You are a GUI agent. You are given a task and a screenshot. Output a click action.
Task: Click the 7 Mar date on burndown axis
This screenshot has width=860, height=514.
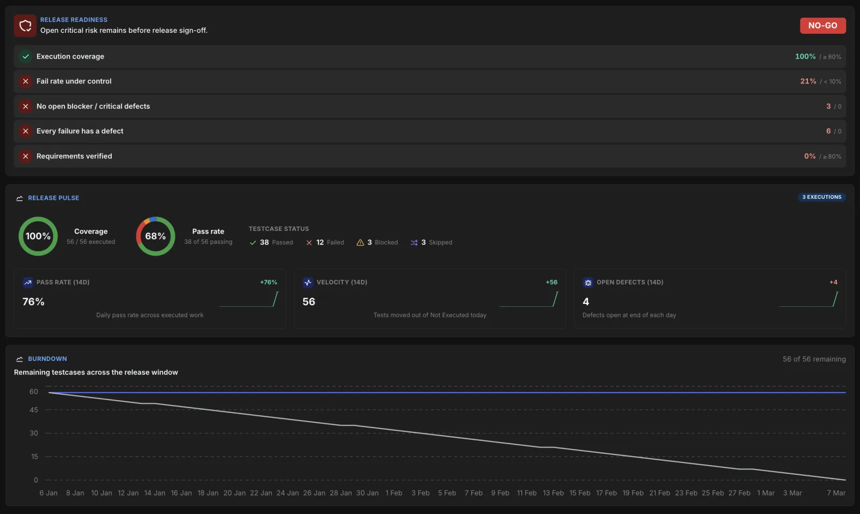tap(836, 493)
